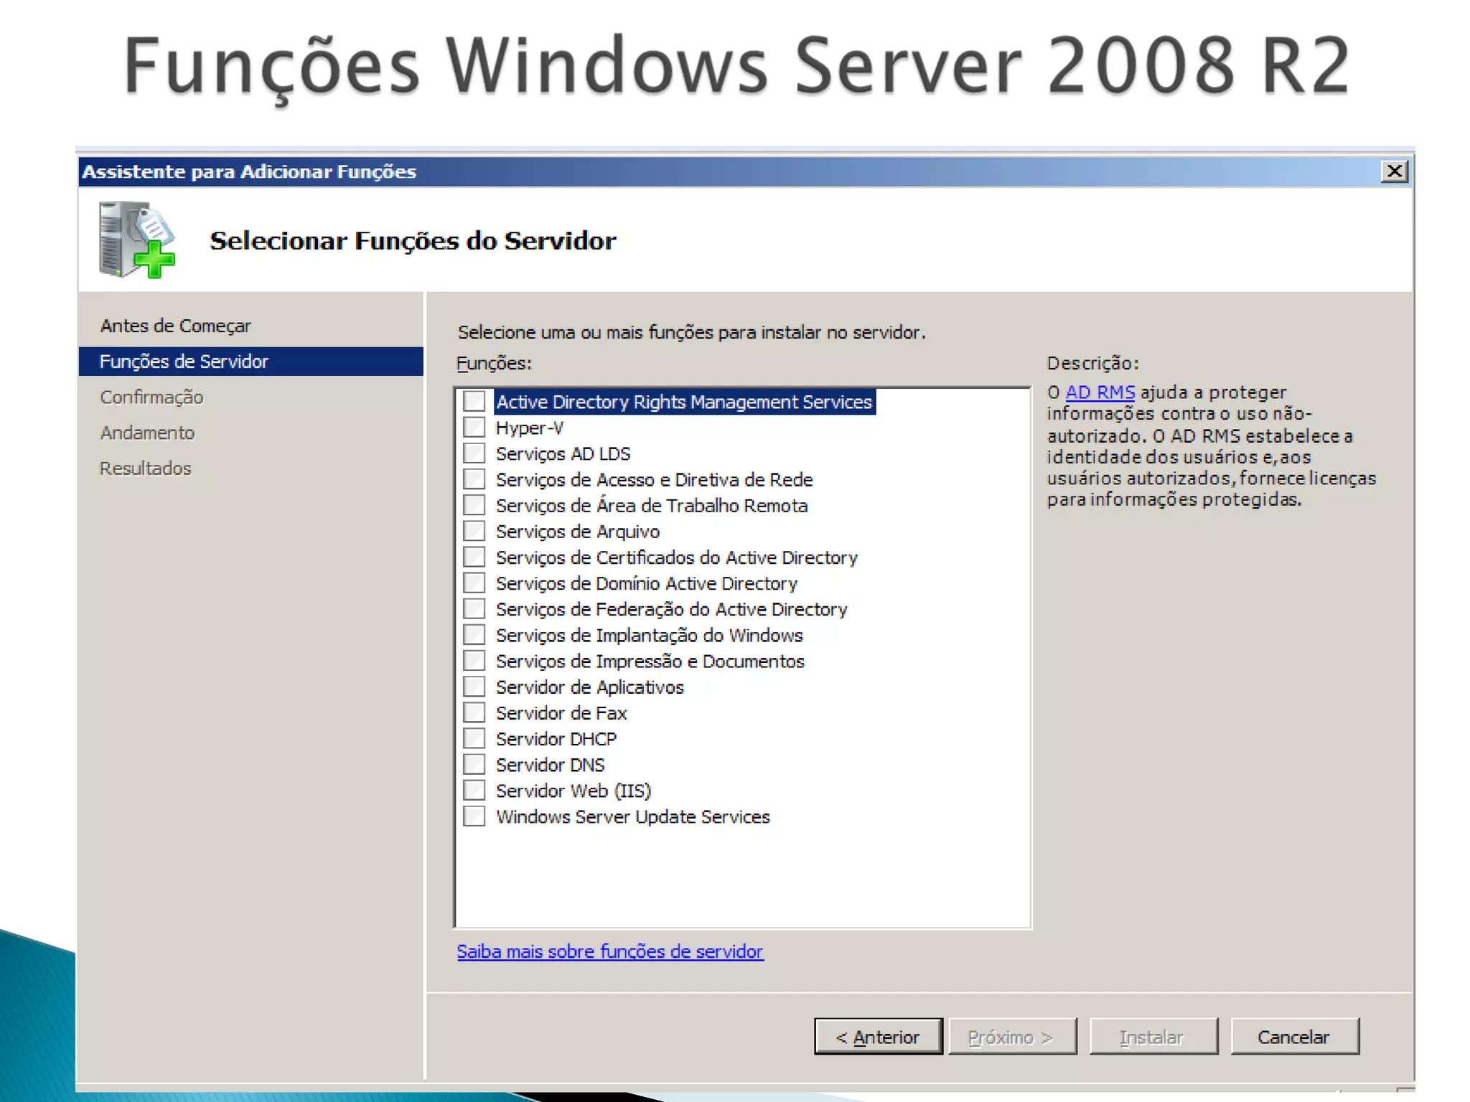The height and width of the screenshot is (1102, 1470).
Task: Click the Cancelar button
Action: (x=1294, y=1037)
